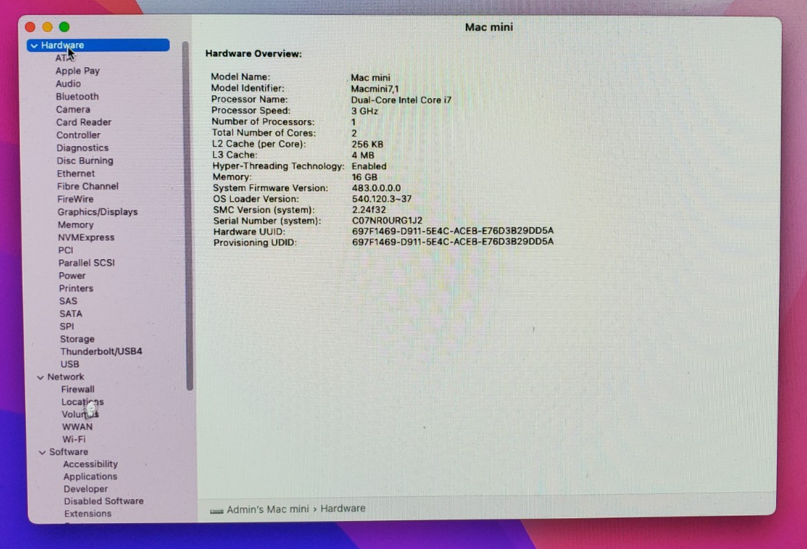Open the Diagnostics entry

82,148
